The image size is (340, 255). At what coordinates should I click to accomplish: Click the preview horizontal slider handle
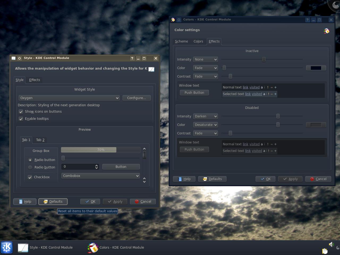(63, 158)
